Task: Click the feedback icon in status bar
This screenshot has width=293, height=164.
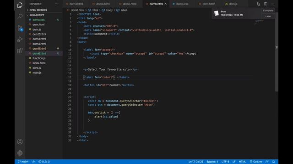Action: (x=267, y=162)
